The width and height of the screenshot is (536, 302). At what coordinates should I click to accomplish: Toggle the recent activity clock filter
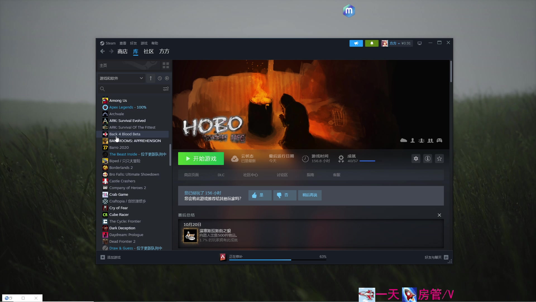[160, 78]
